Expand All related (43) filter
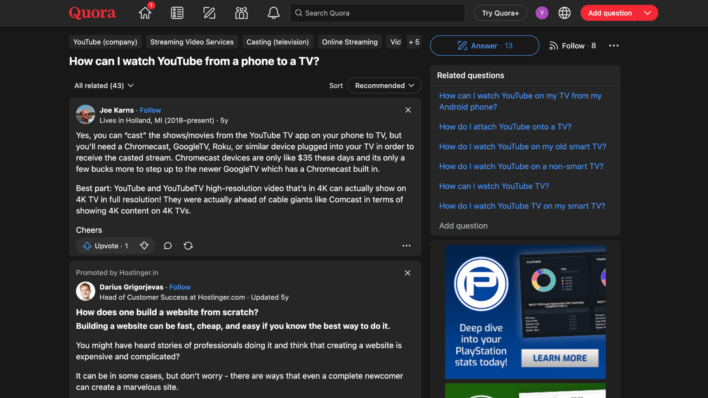 click(x=104, y=85)
